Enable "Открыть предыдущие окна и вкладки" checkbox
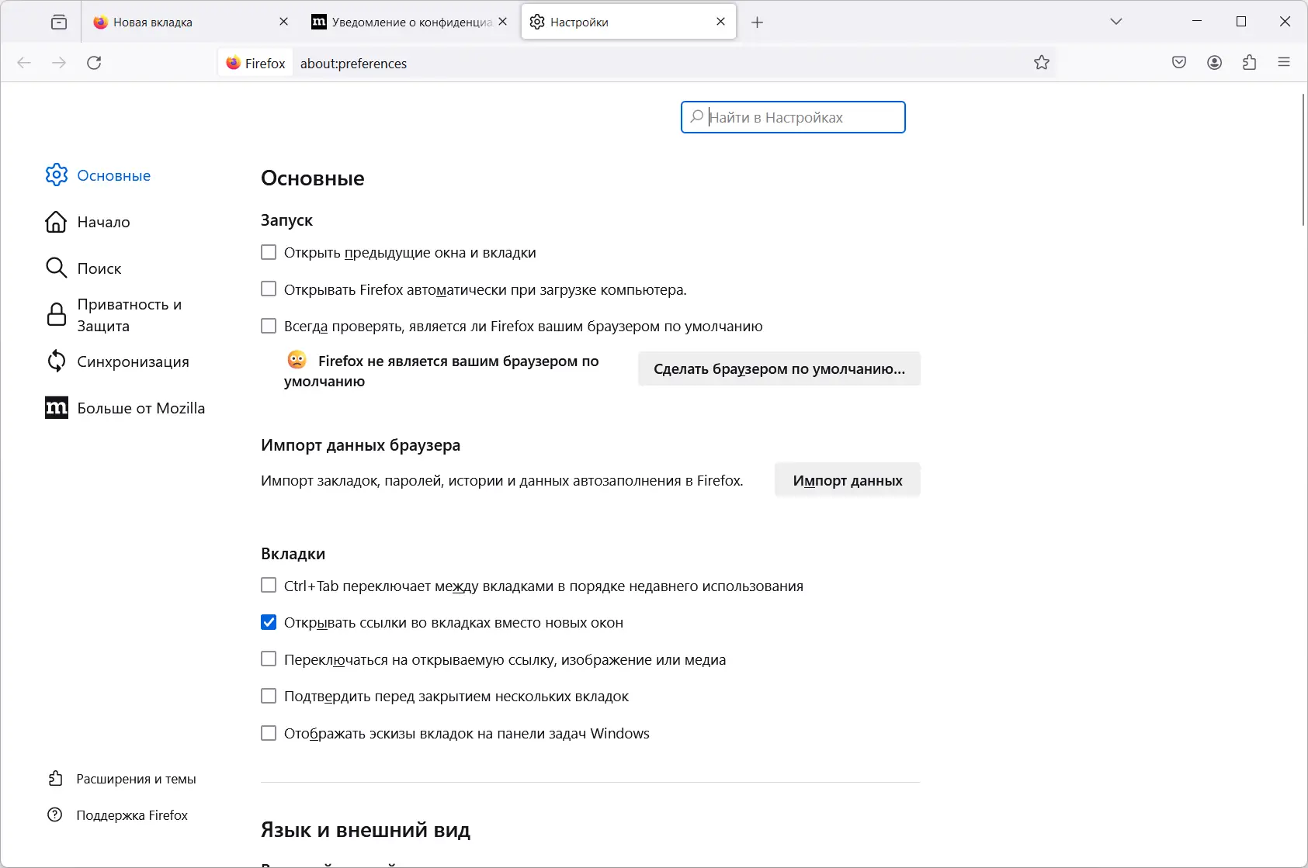 [x=269, y=252]
